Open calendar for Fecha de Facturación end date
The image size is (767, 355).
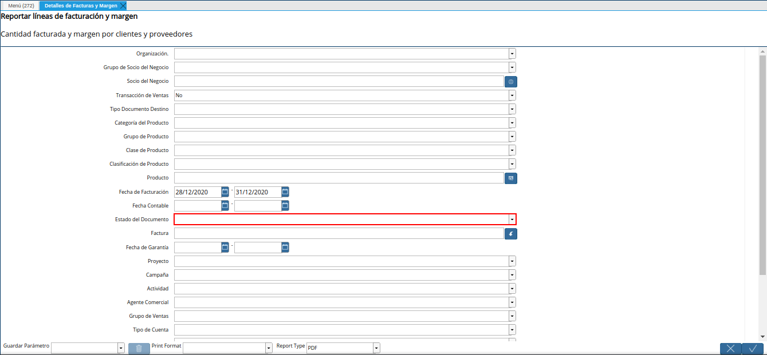point(285,192)
